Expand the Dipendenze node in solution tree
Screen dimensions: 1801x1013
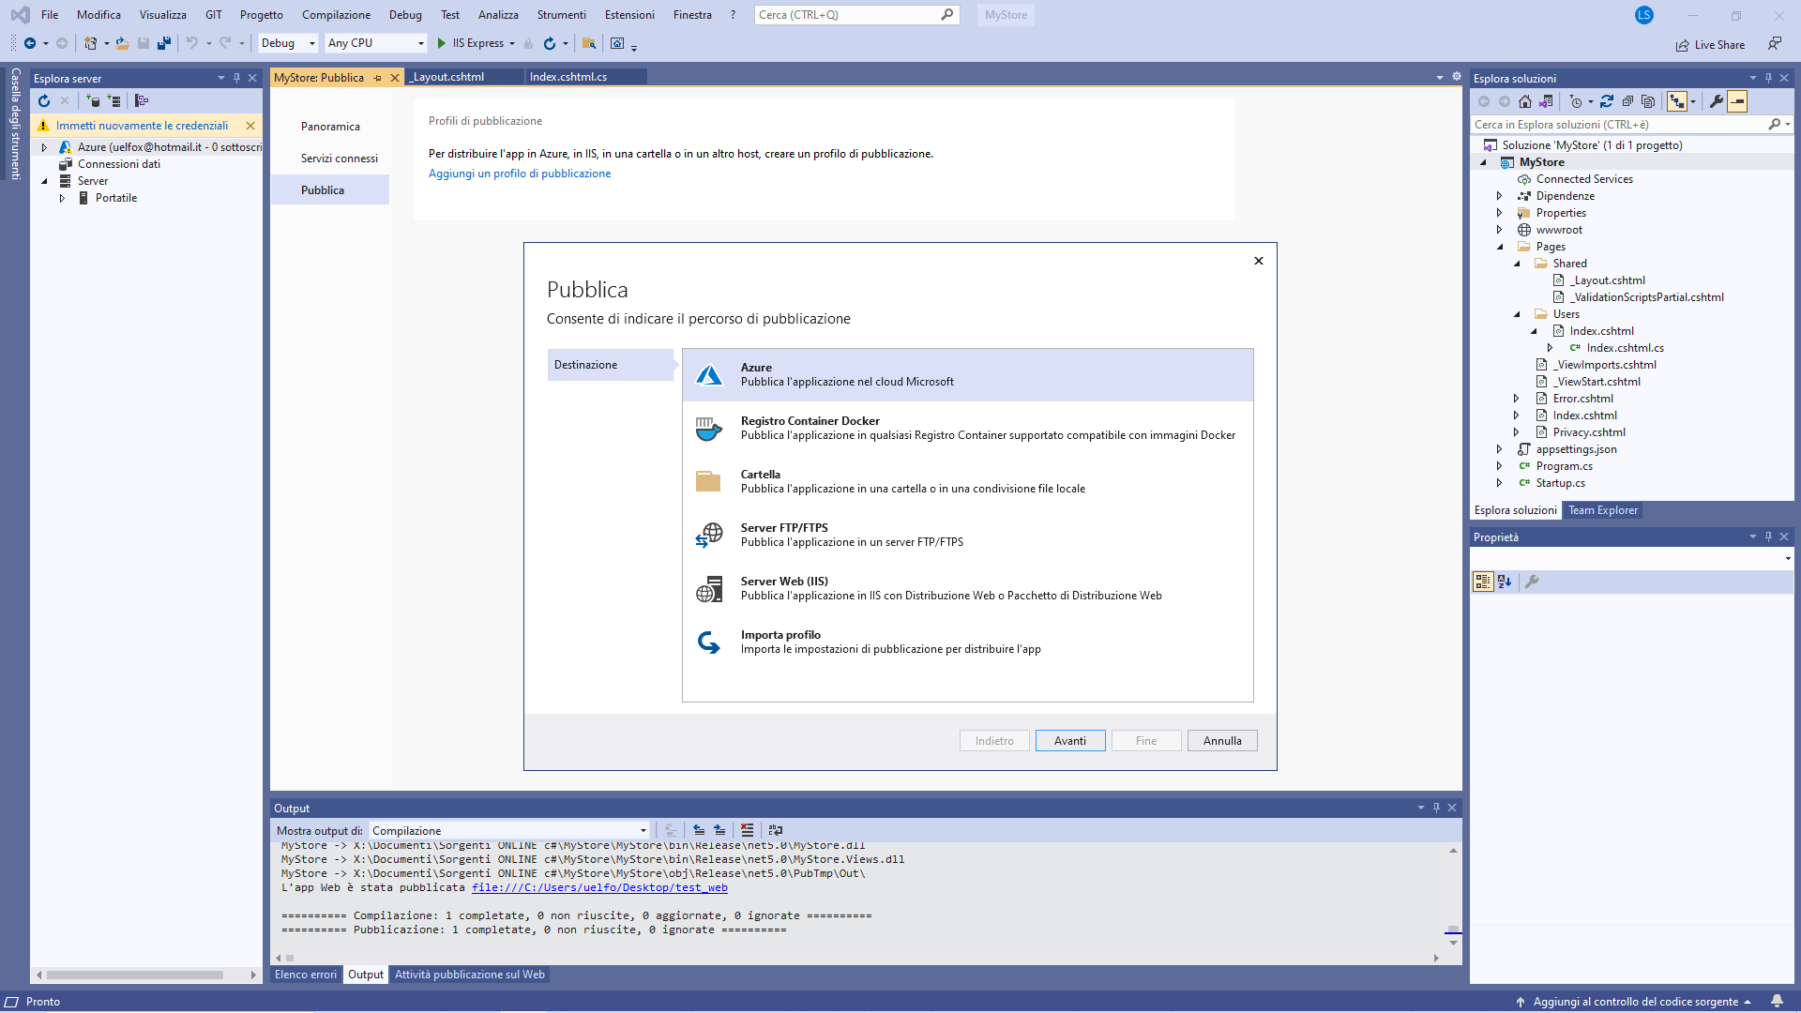click(x=1499, y=196)
